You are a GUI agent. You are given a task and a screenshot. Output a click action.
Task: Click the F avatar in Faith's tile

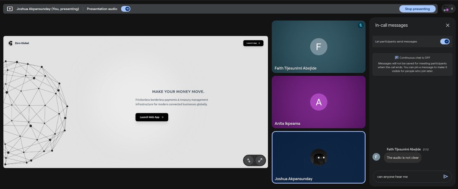tap(319, 47)
